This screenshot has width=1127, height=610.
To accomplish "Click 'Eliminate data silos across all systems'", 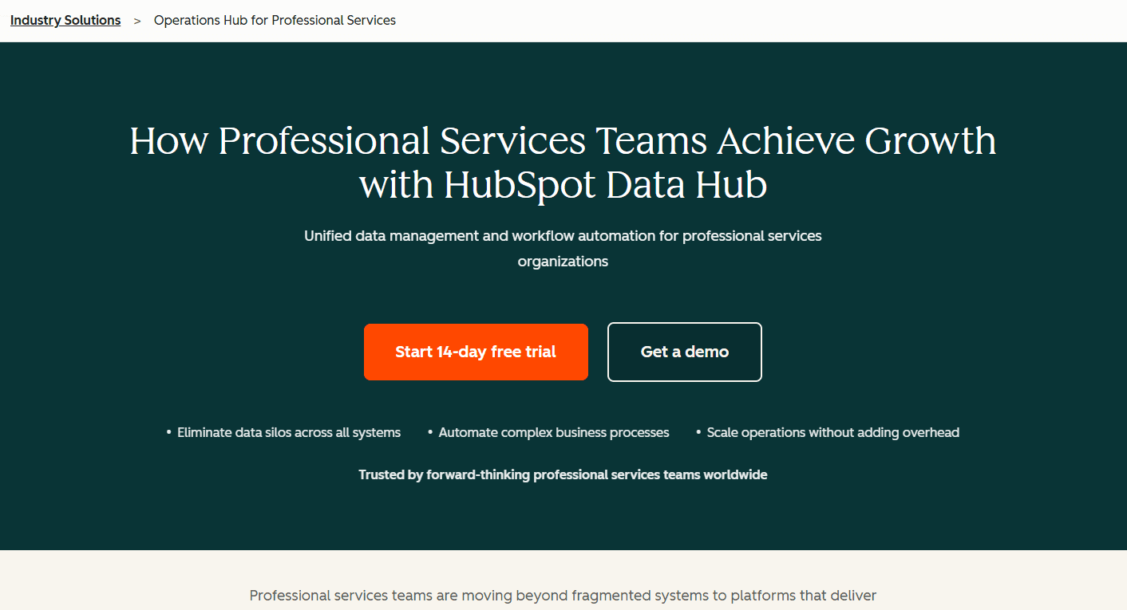I will point(289,432).
